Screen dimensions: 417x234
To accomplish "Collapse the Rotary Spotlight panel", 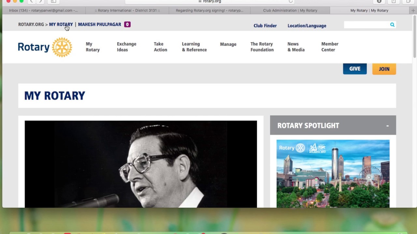I will (387, 125).
